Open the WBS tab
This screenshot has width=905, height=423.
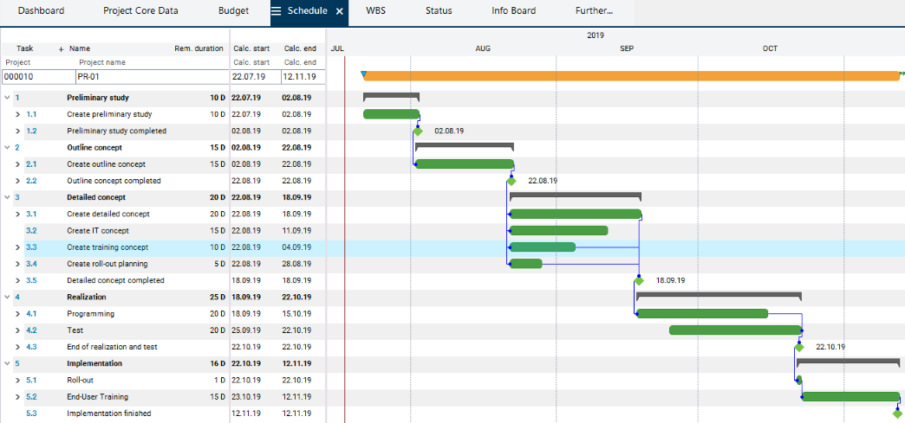click(x=376, y=11)
